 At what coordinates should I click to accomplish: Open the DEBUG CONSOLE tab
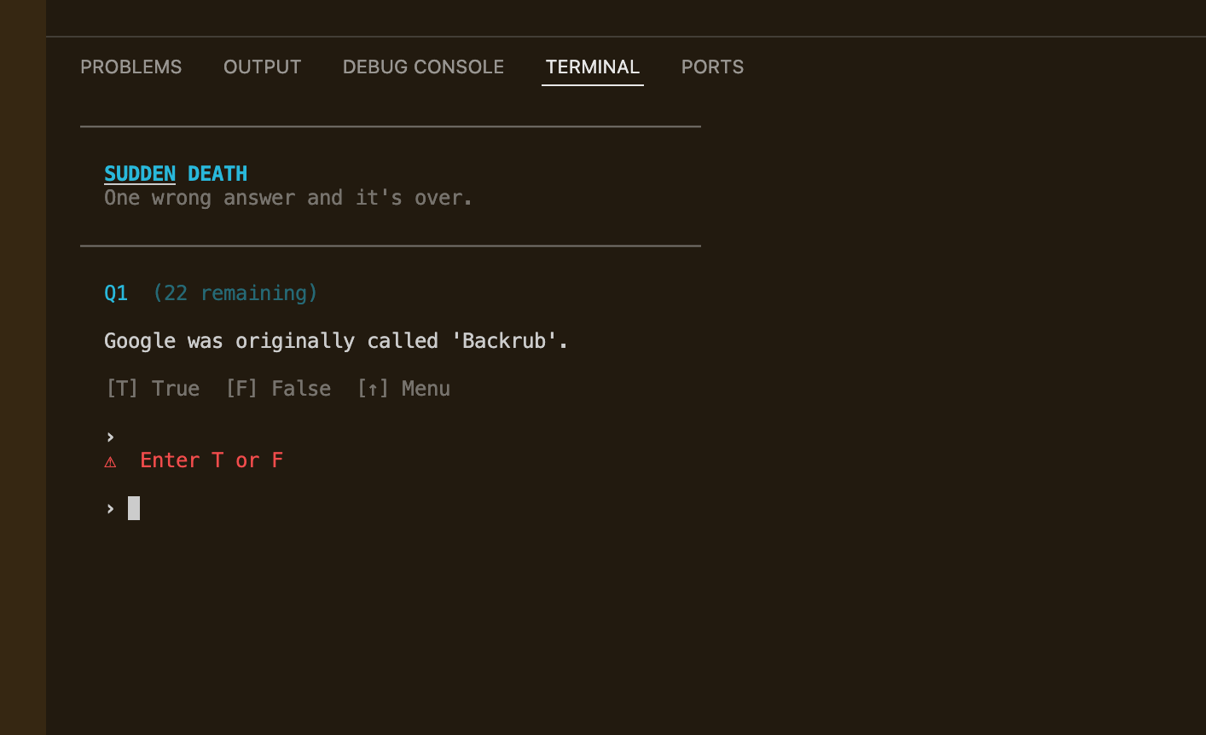[x=423, y=67]
